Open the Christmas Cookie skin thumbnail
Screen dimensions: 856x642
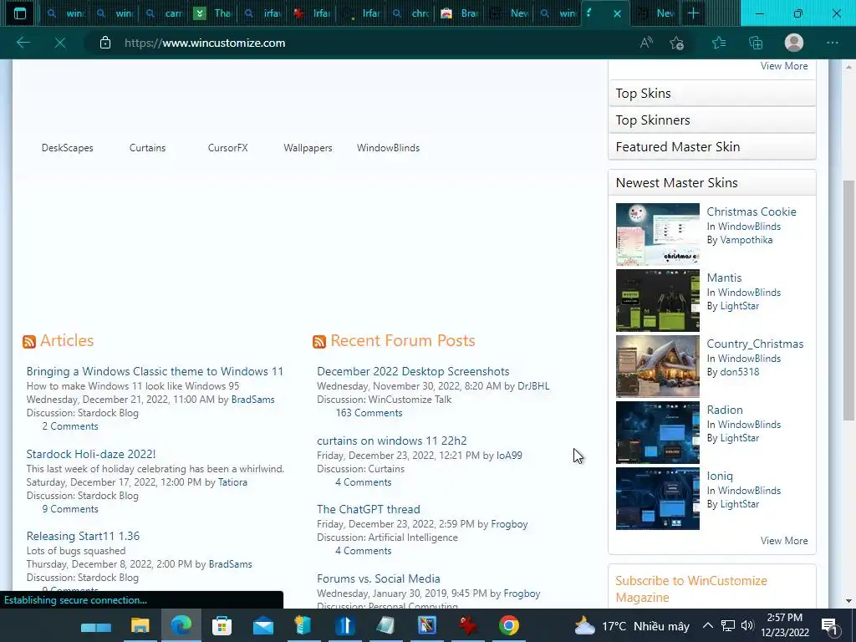click(657, 234)
